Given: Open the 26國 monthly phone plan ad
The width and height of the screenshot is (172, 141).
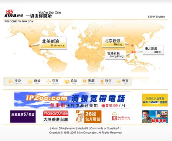Looking at the screenshot, I should pos(89,117).
